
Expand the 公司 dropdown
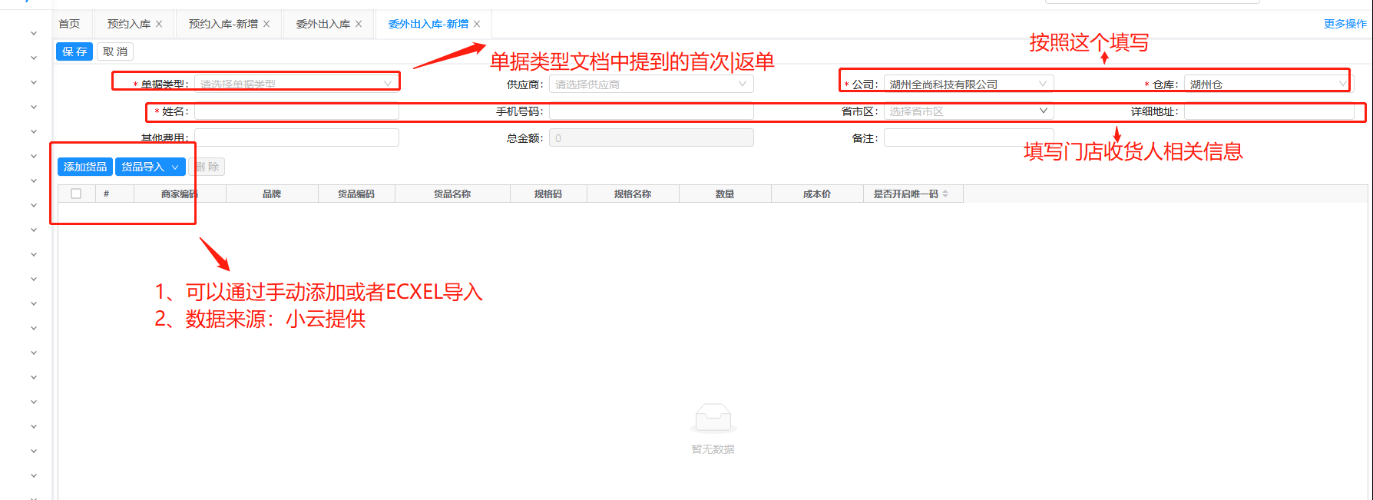coord(968,84)
